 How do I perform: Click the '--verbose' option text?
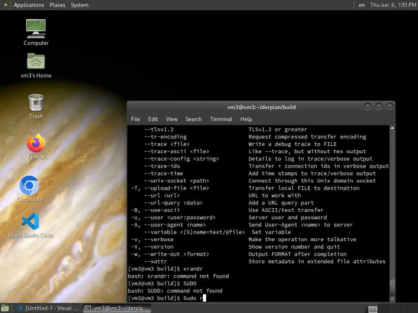(159, 239)
